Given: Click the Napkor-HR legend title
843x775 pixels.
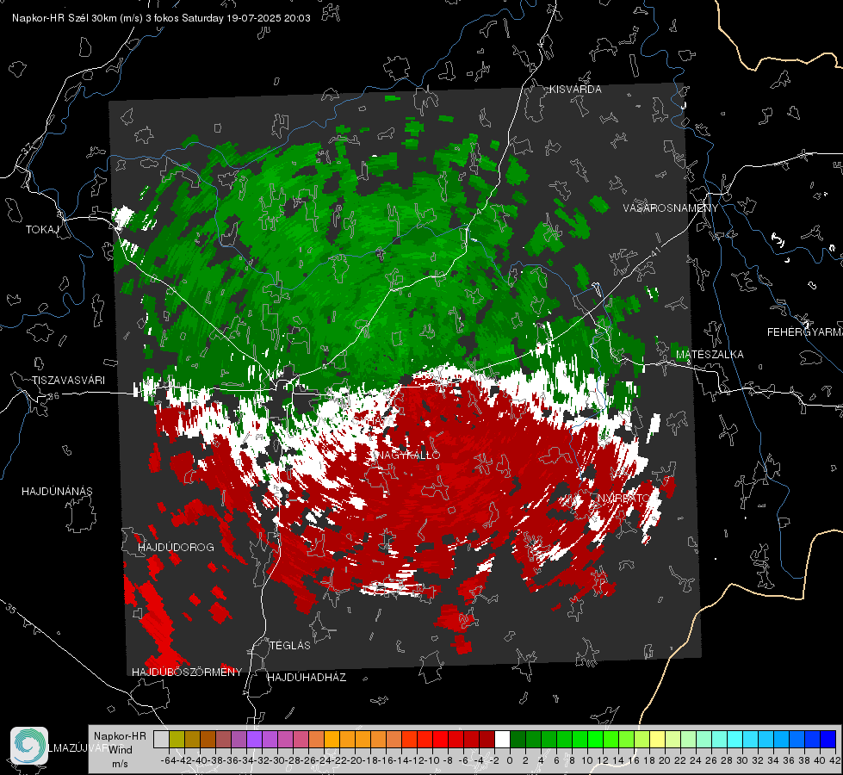Looking at the screenshot, I should (x=120, y=736).
